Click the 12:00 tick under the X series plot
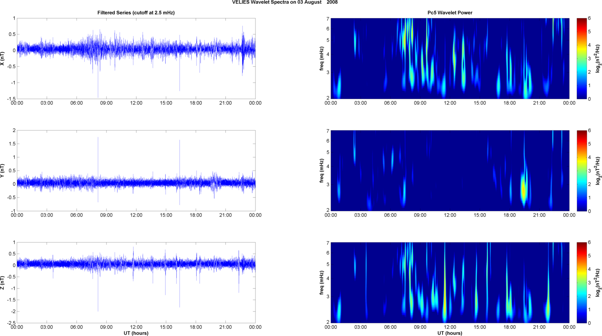Screen dimensions: 602x336 (136, 103)
